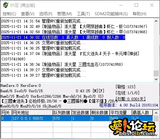160x139 pixels.
Task: Click the log pane scroll down arrow
Action: pos(156,79)
